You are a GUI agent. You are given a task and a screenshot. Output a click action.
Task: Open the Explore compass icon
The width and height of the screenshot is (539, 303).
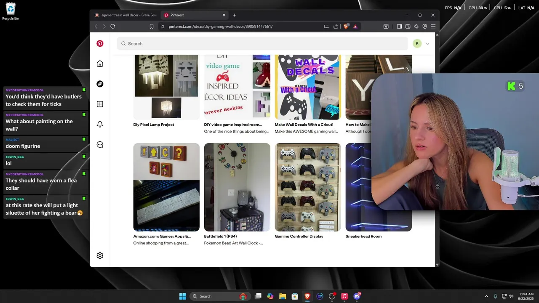tap(100, 84)
